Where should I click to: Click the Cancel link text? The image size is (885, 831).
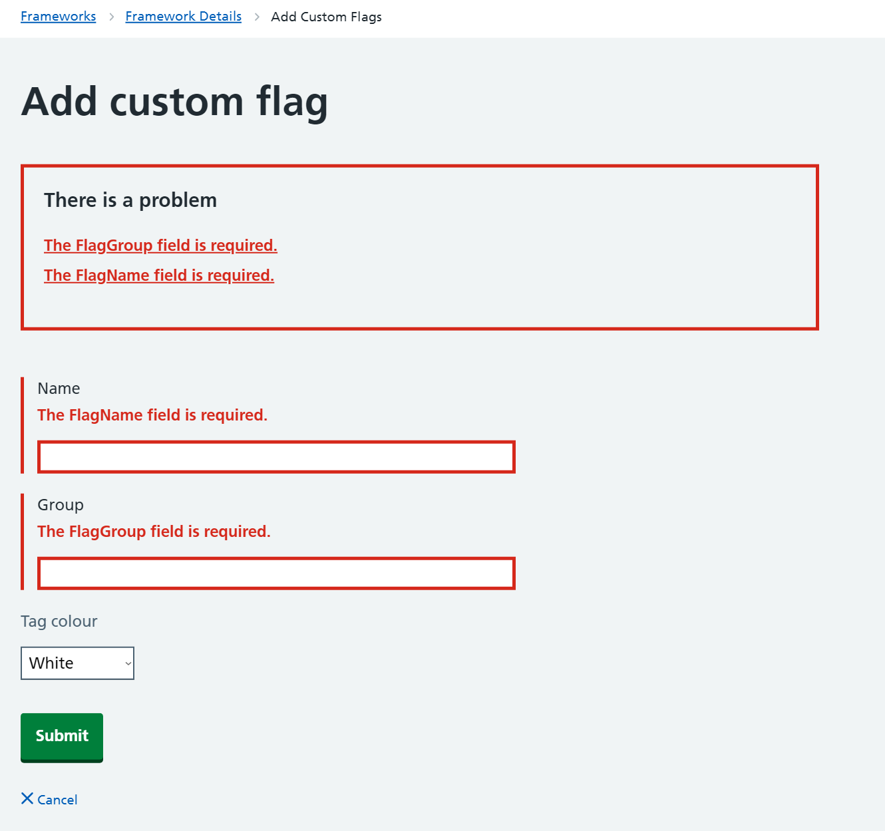[57, 800]
